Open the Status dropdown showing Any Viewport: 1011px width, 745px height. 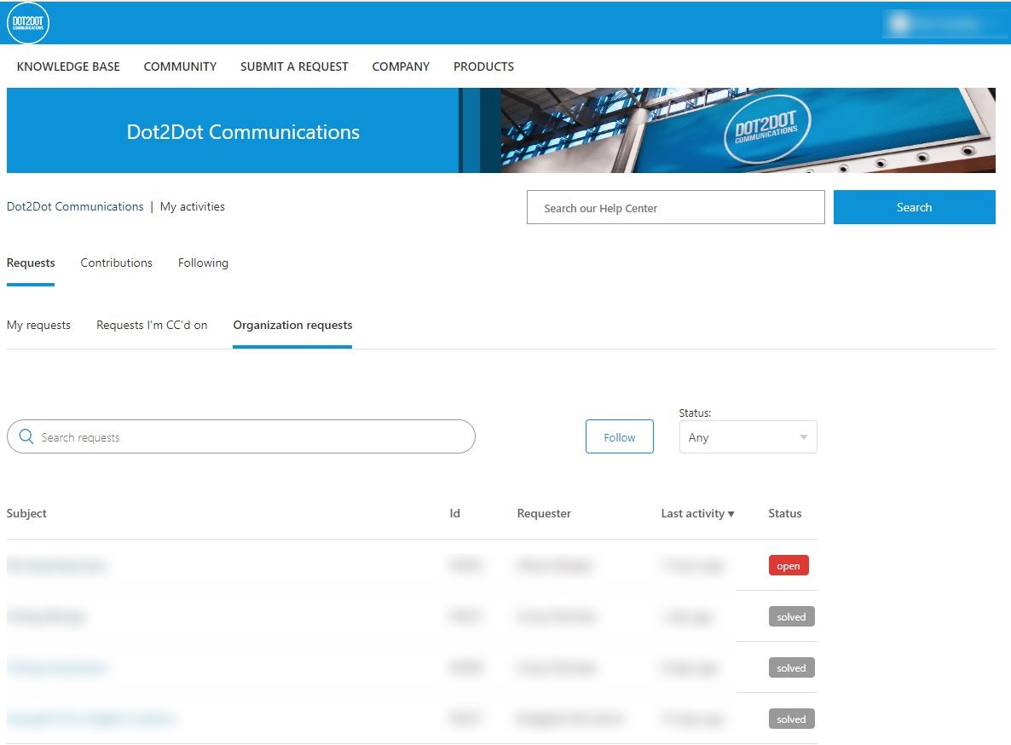point(748,437)
